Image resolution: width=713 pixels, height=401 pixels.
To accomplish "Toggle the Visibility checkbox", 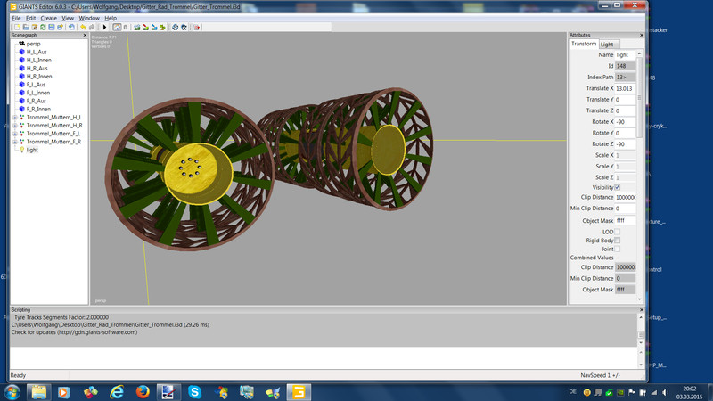I will pos(617,188).
